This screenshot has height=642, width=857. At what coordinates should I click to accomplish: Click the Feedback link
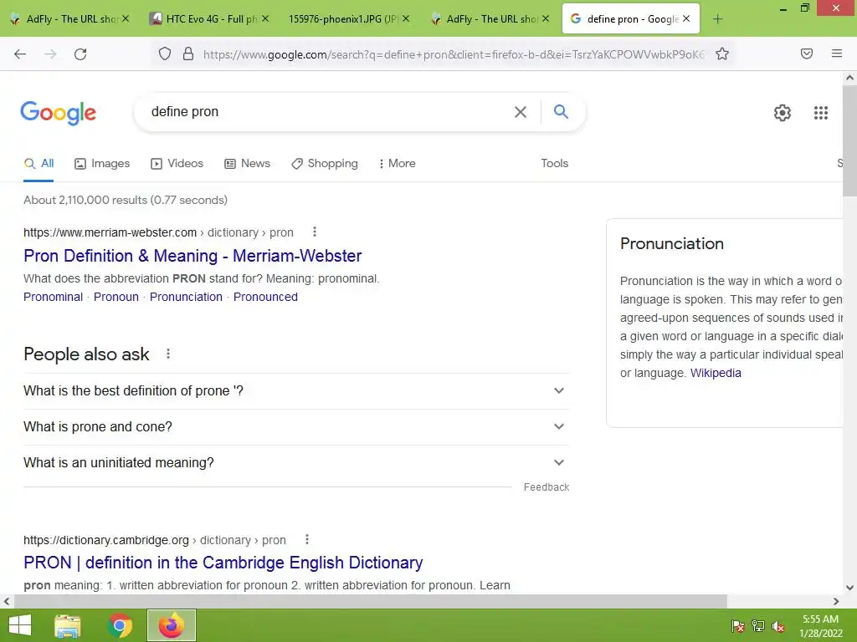(546, 487)
